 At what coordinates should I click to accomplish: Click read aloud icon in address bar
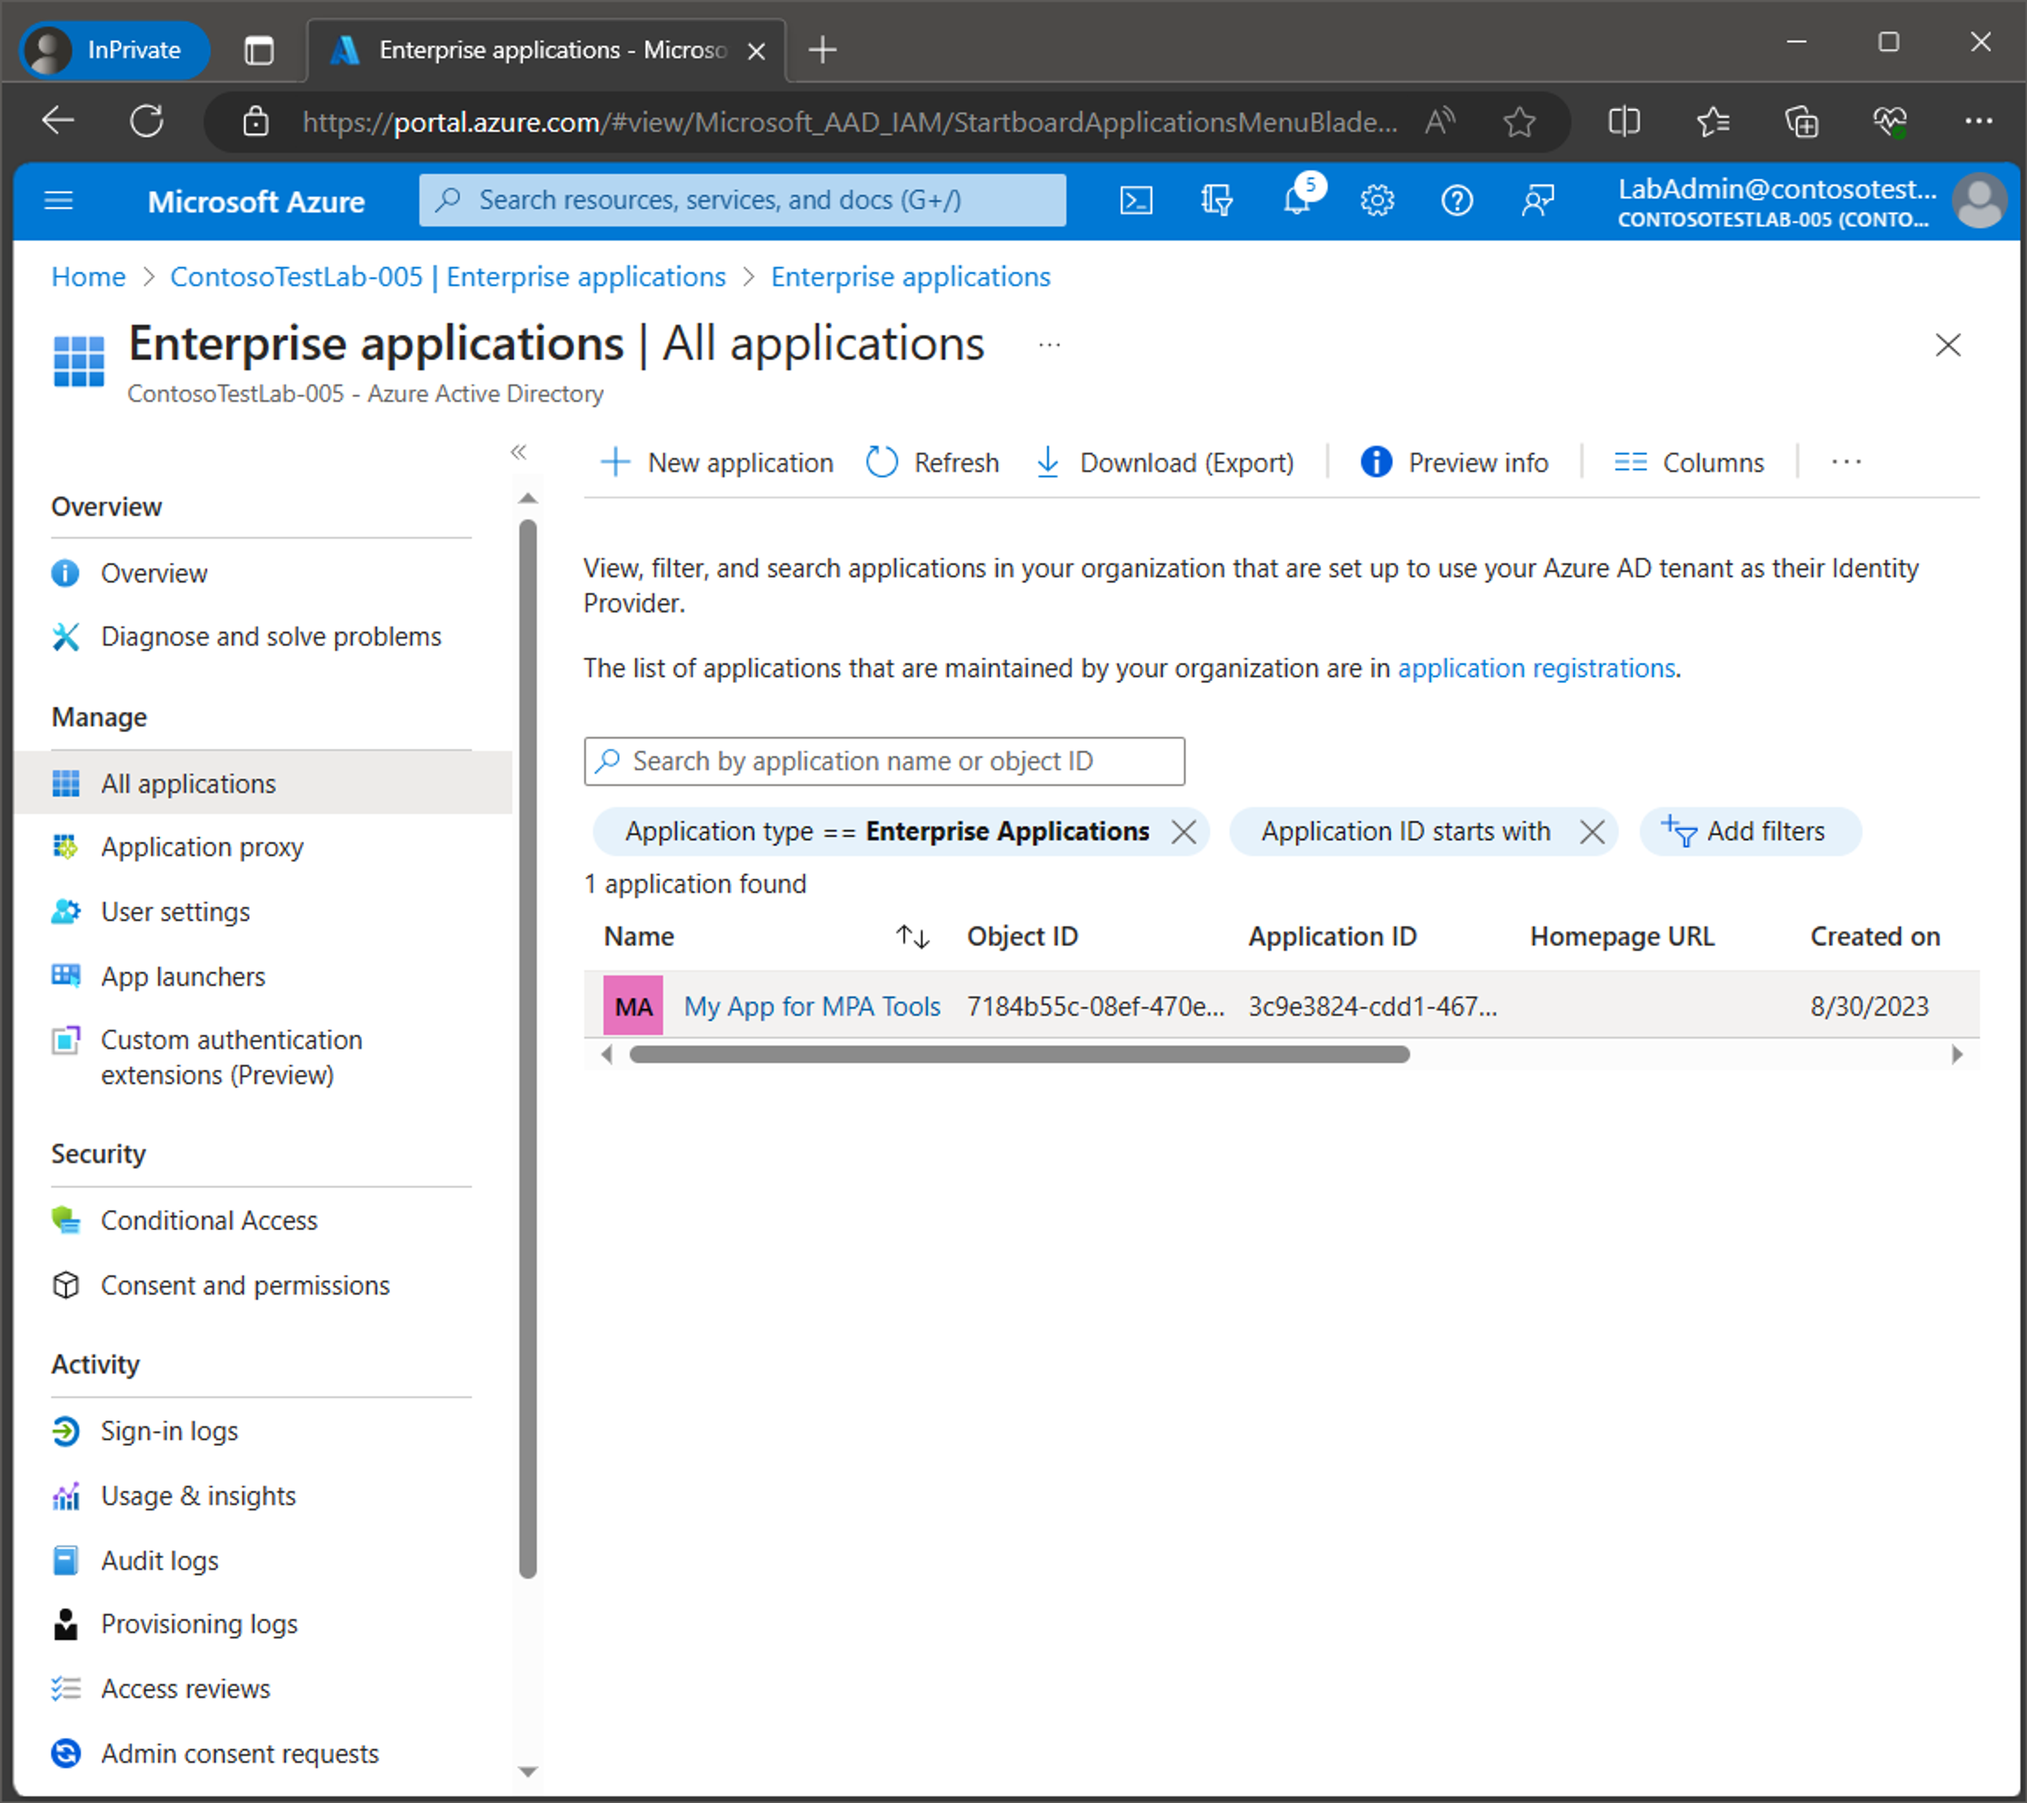(1439, 122)
